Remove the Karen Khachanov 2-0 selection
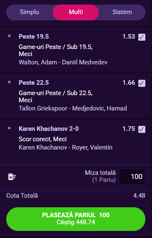This screenshot has height=238, width=152. (9, 128)
